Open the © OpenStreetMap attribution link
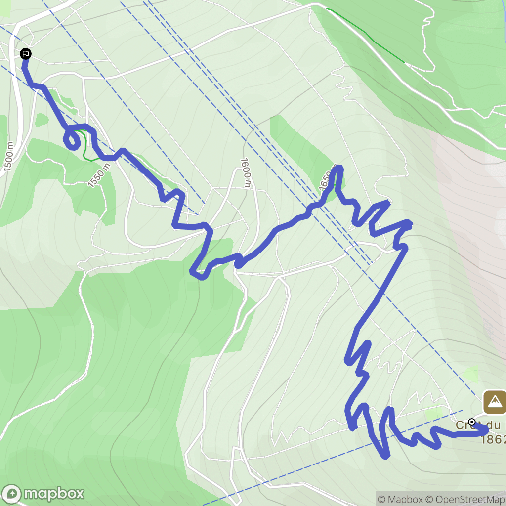Image resolution: width=506 pixels, height=506 pixels. point(464,499)
